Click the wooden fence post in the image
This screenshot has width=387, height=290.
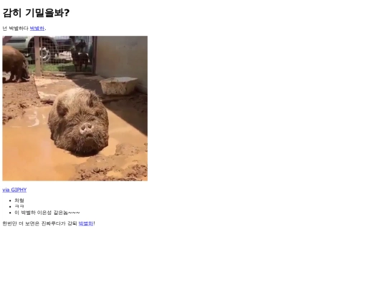(x=37, y=57)
